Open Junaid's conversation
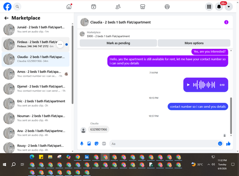The width and height of the screenshot is (239, 176). [35, 30]
